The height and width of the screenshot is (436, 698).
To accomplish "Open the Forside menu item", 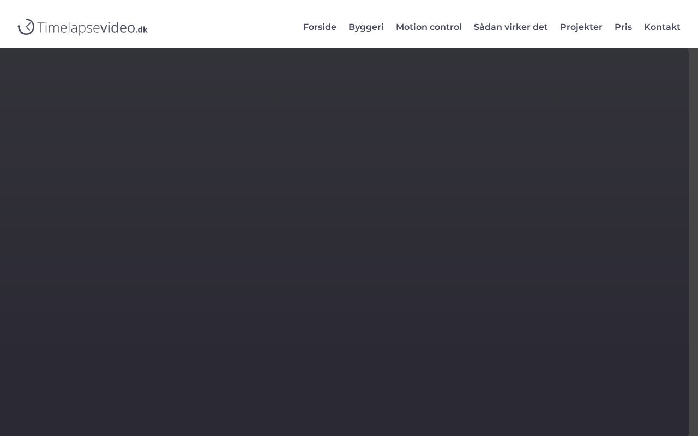I will 320,27.
